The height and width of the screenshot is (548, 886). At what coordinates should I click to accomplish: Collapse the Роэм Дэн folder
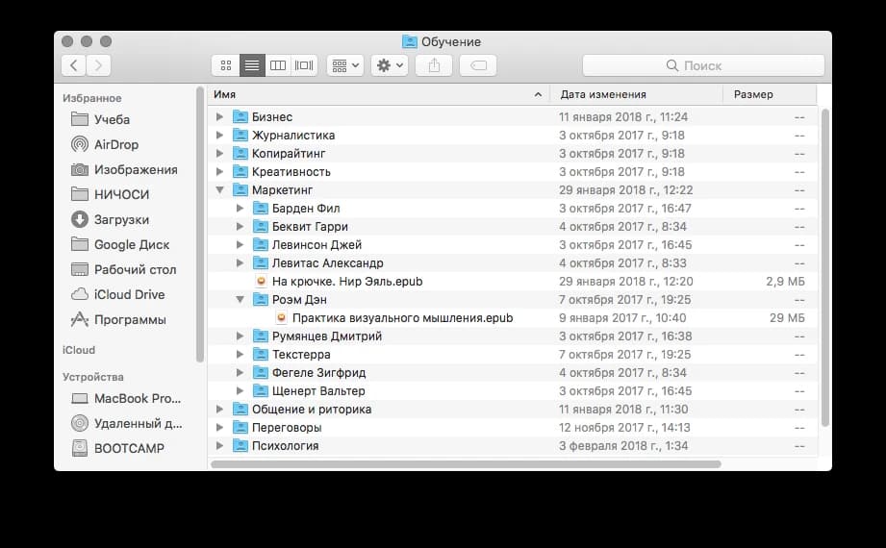click(240, 300)
